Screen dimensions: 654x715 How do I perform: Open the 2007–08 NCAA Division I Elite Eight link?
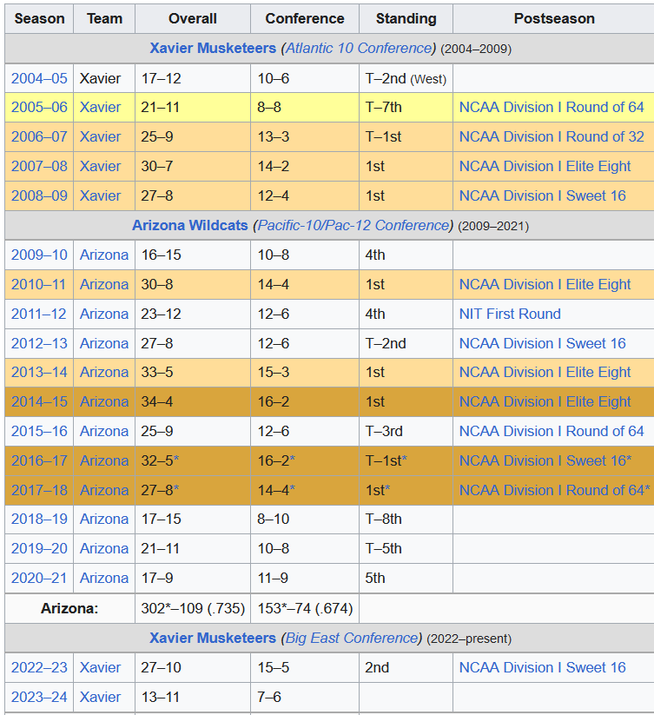545,167
